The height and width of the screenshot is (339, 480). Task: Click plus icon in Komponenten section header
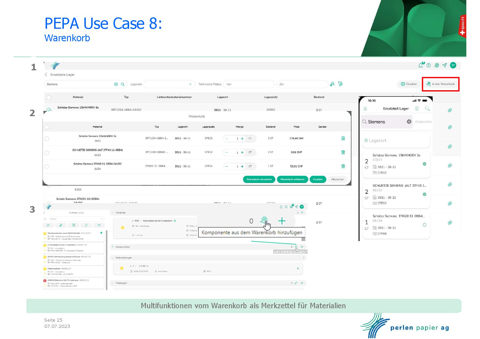point(302,247)
